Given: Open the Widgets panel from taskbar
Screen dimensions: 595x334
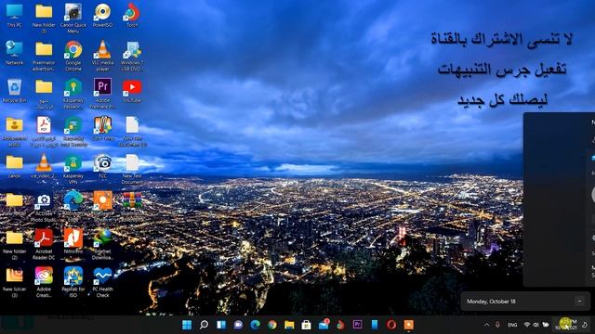Looking at the screenshot, I should point(221,325).
